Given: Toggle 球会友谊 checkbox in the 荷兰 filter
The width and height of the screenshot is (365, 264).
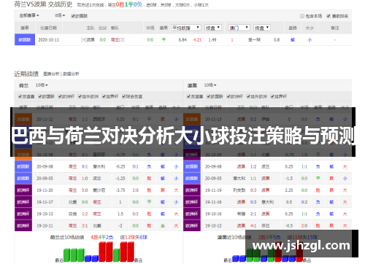Looking at the screenshot, I should click(124, 96).
